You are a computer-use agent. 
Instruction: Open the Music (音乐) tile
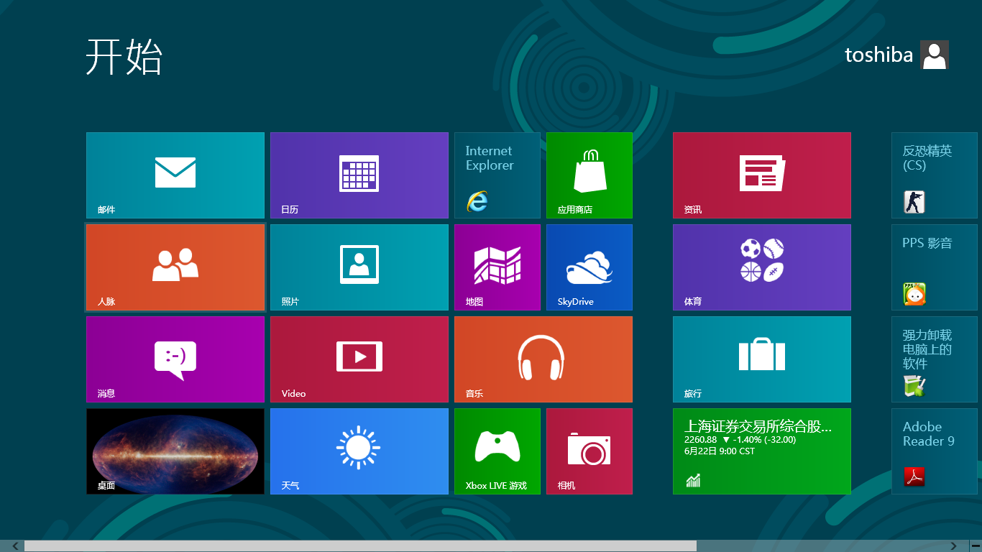point(543,359)
